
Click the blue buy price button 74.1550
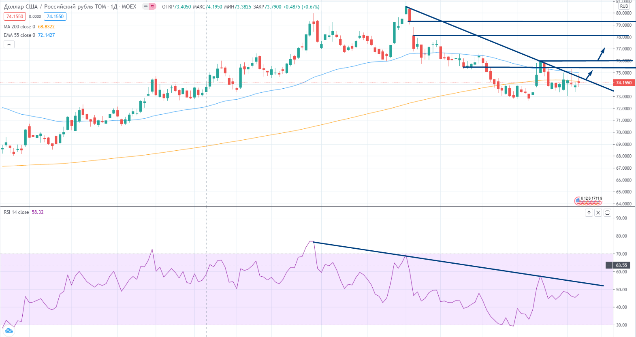click(x=55, y=17)
